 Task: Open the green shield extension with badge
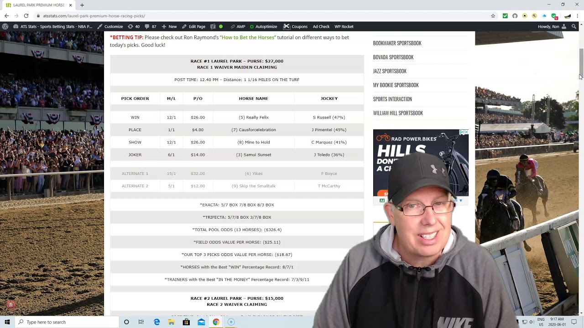pos(554,16)
